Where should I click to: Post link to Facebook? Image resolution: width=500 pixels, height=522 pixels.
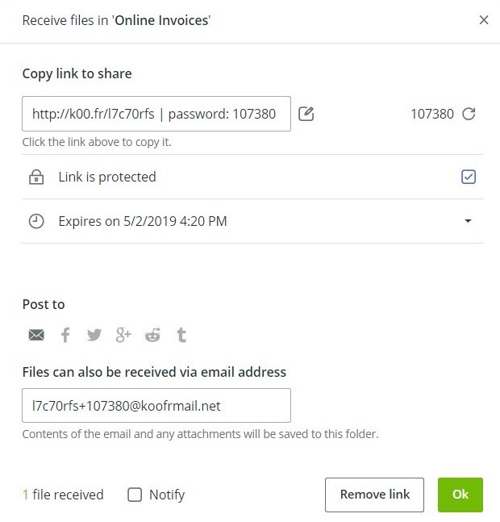tap(66, 335)
